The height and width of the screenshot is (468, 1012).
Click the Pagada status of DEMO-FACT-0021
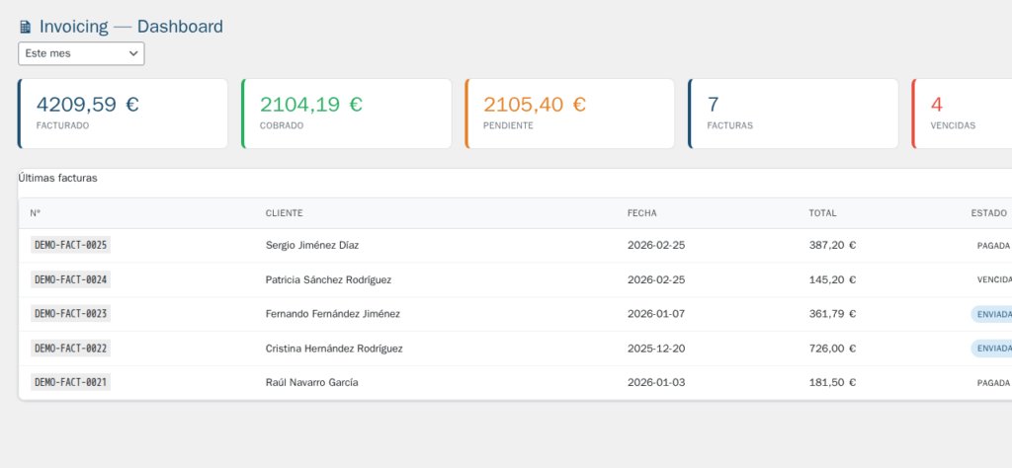click(x=992, y=383)
